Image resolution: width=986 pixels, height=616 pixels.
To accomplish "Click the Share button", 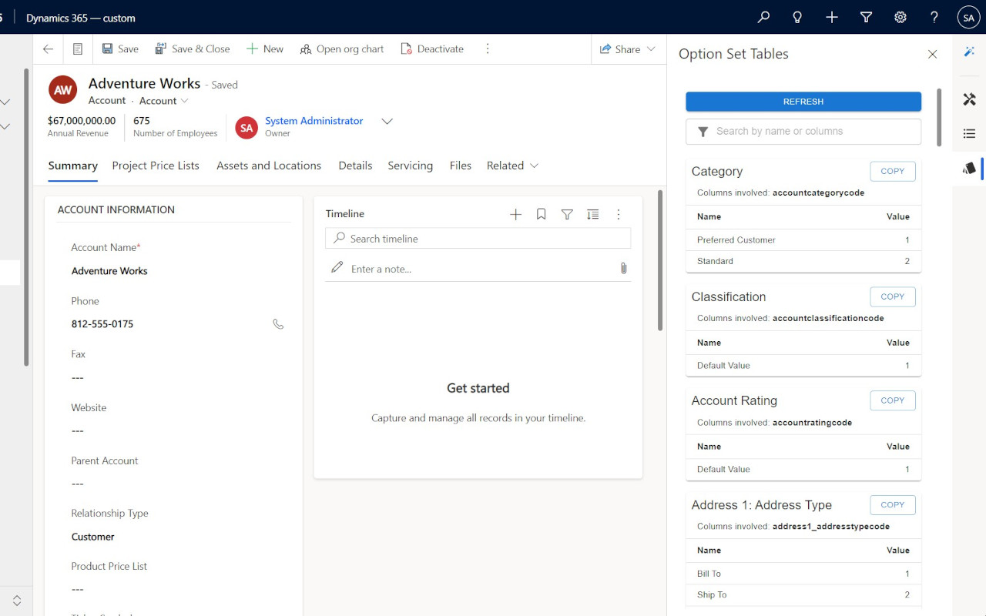I will (x=620, y=49).
